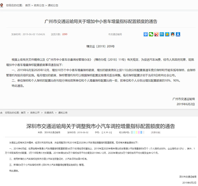Click the Shenzhen paragraph starting with 三、

click(47, 165)
